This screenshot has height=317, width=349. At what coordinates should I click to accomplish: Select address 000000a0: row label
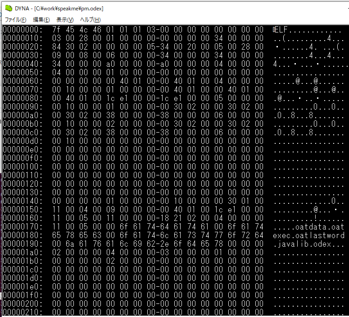coord(23,115)
